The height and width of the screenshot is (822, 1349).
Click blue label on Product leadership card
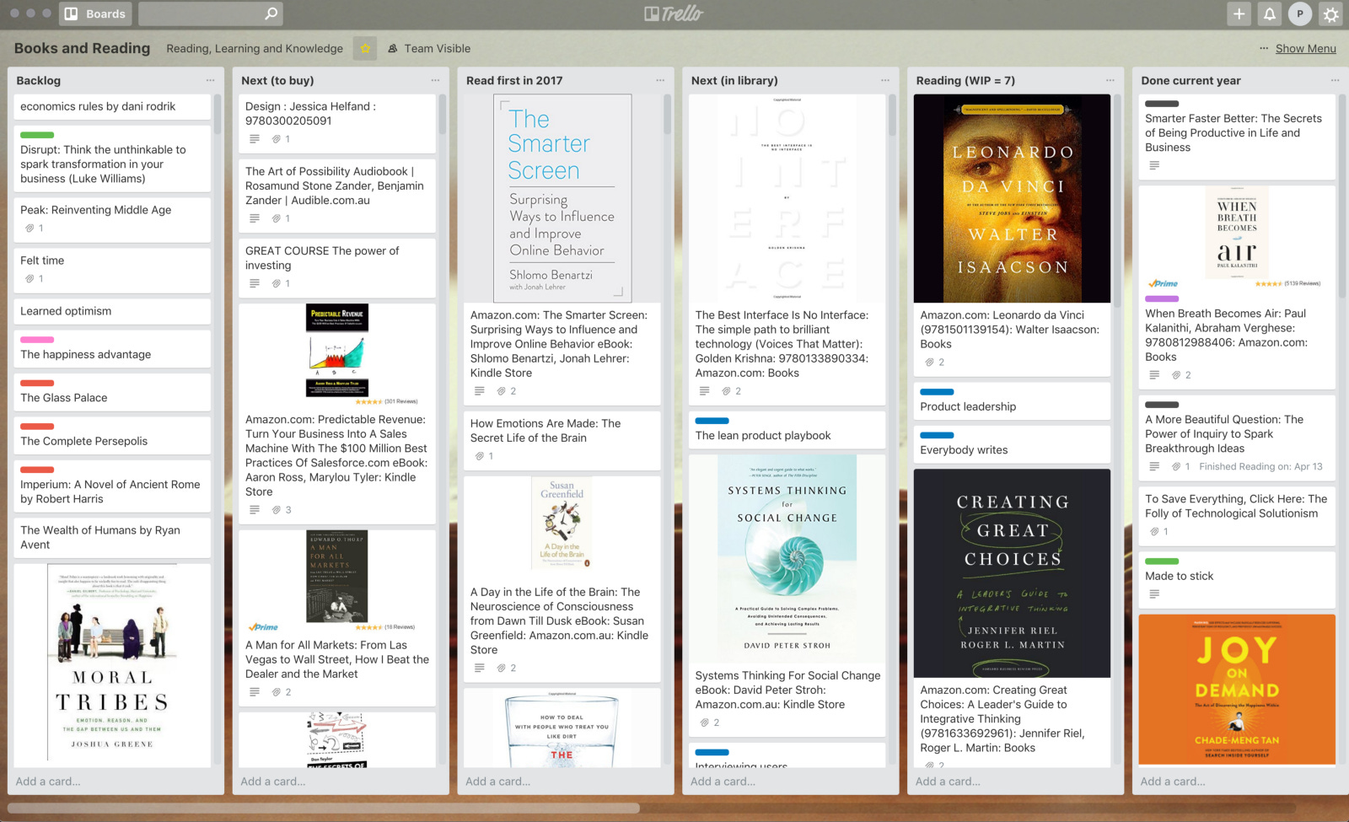pyautogui.click(x=937, y=392)
